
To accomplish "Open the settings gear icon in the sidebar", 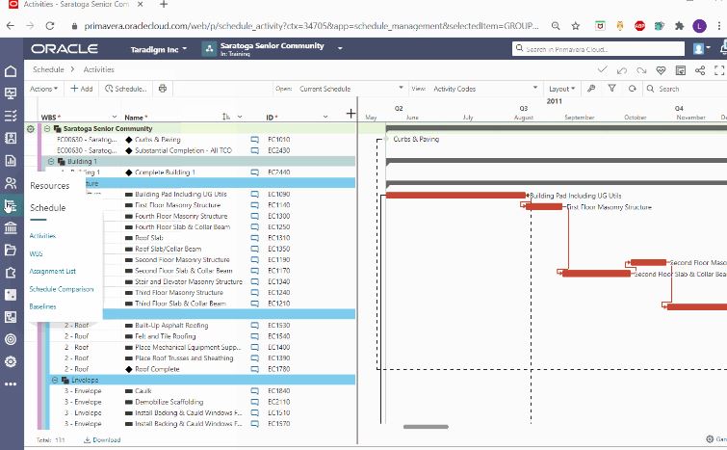I will coord(11,361).
